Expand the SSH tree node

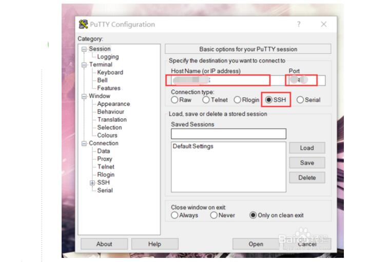coord(92,183)
